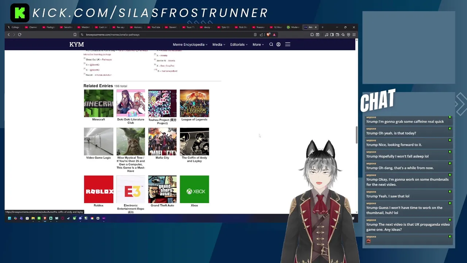
Task: Switch to the College X tab
Action: point(14,27)
